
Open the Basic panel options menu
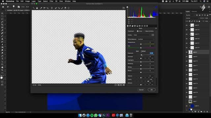point(156,28)
